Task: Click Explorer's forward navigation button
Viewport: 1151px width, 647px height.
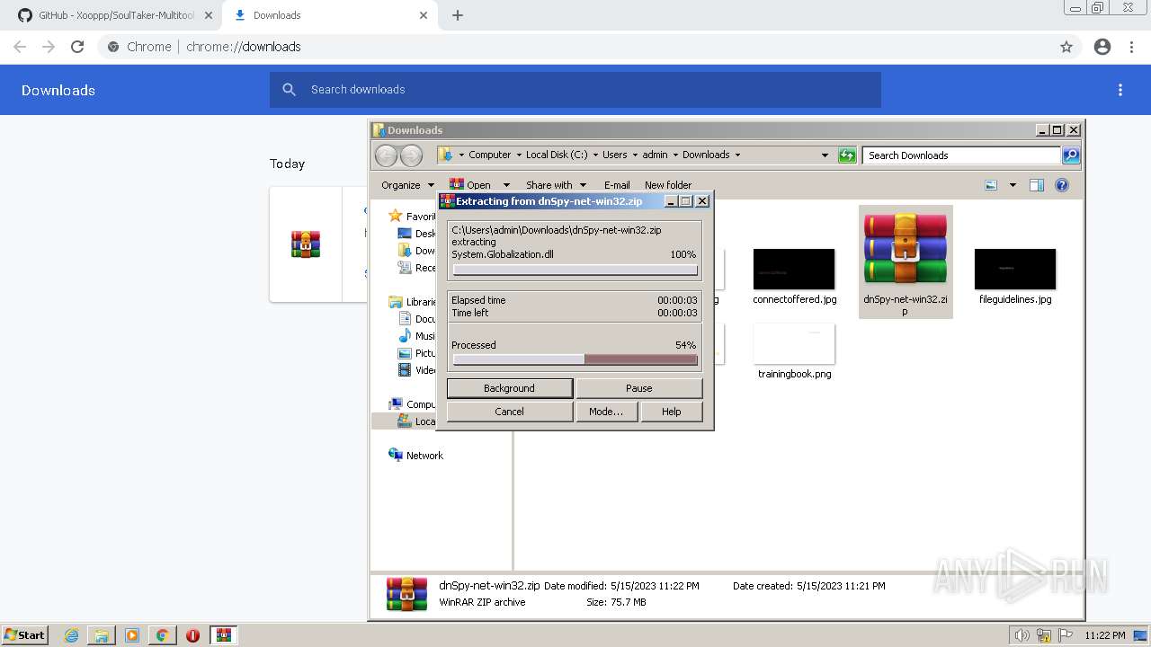Action: coord(411,155)
